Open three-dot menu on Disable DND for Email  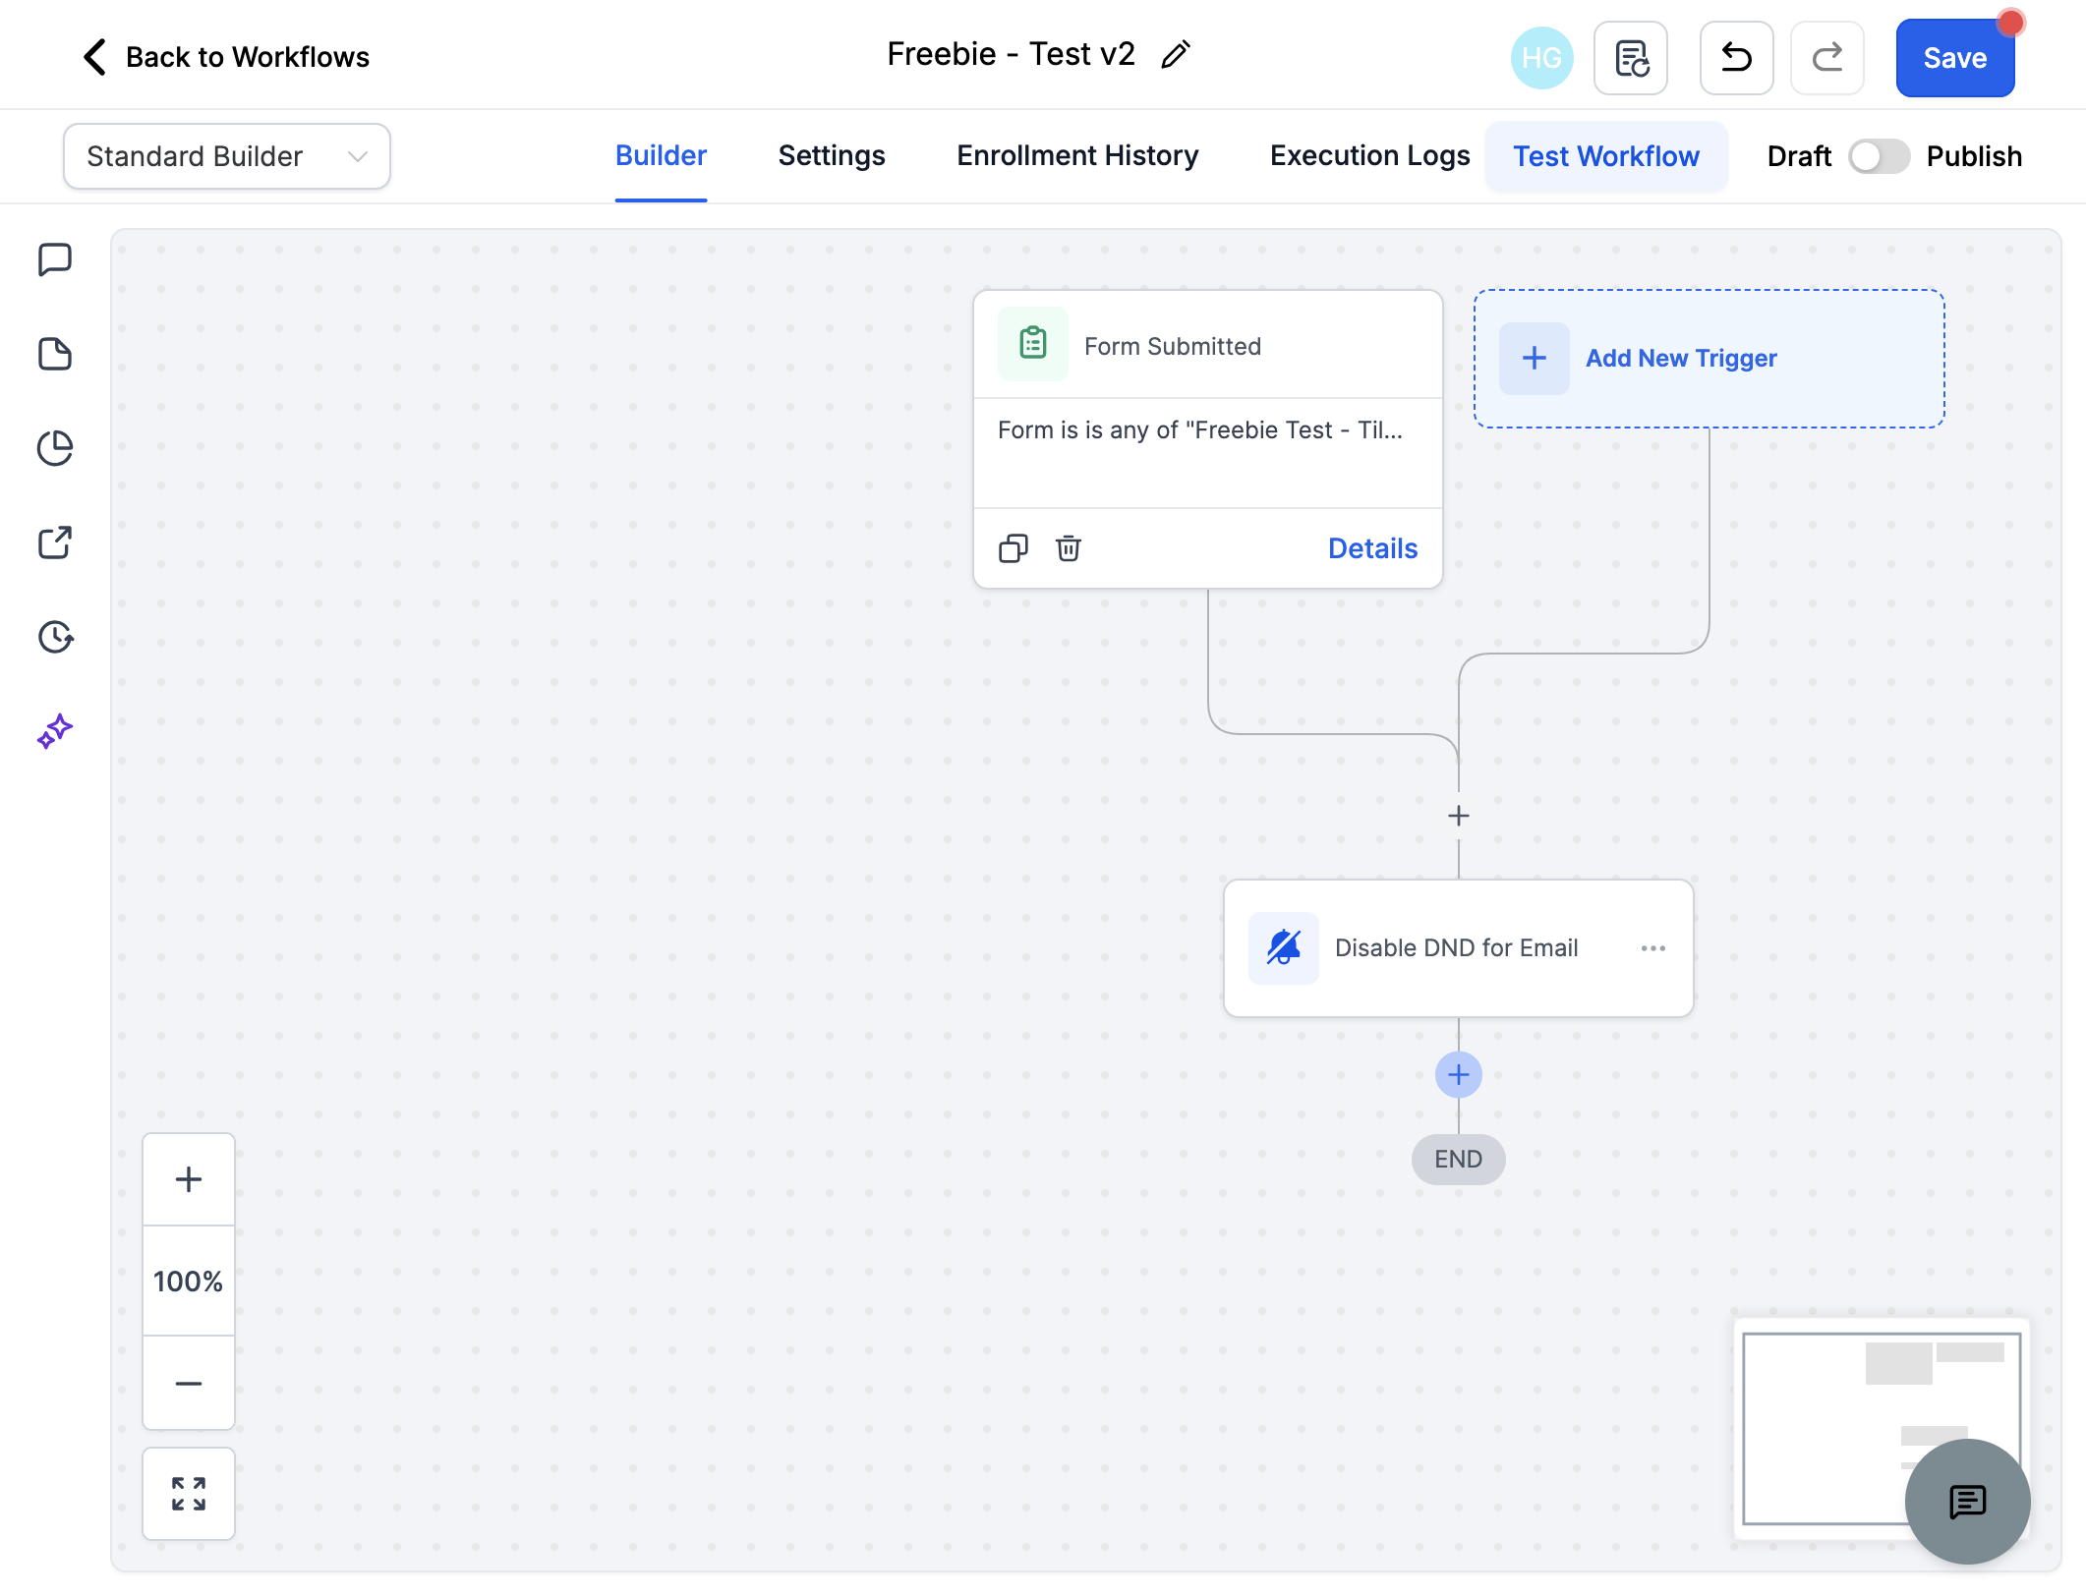pyautogui.click(x=1653, y=948)
